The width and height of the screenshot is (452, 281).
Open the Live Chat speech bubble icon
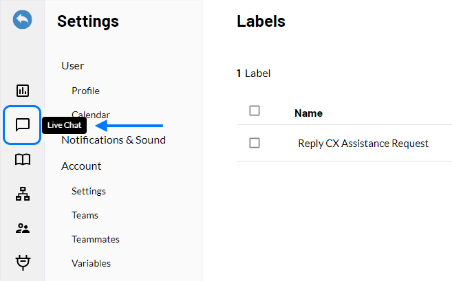[23, 125]
